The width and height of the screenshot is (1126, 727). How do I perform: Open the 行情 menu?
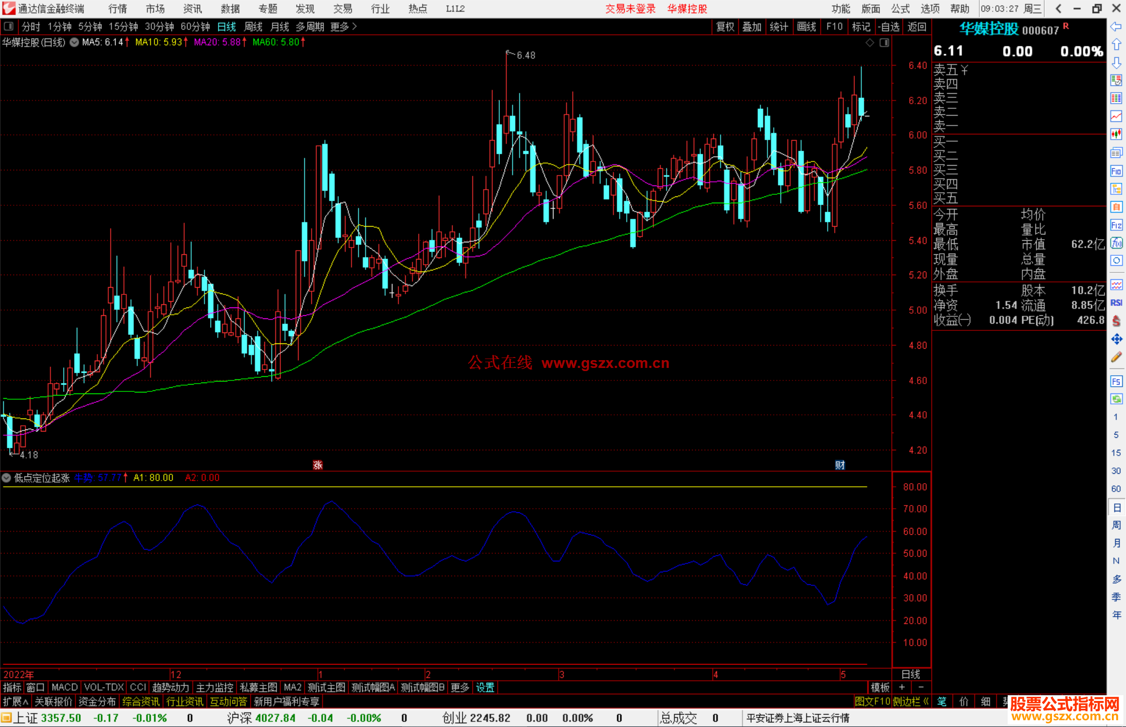click(x=118, y=9)
